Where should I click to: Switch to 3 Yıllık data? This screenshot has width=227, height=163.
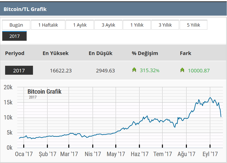pos(165,25)
